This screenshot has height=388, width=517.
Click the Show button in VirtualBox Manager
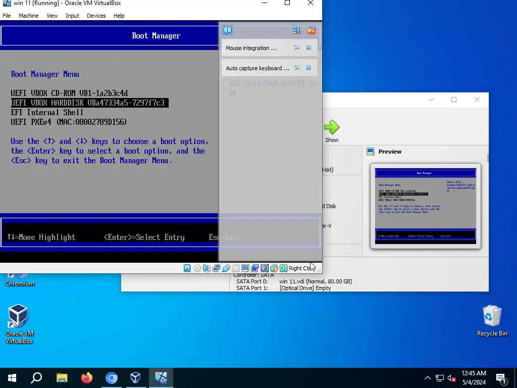[332, 131]
